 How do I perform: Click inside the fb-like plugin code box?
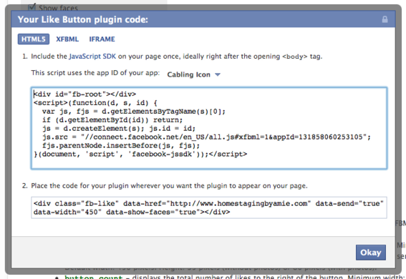pos(209,207)
